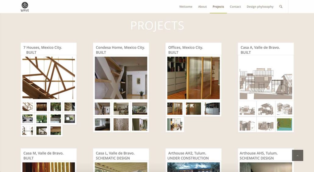Select Casa A third thumbnail, first row

[284, 109]
